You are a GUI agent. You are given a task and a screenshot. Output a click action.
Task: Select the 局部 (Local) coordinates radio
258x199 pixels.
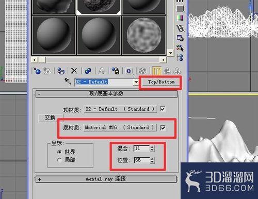[59, 160]
